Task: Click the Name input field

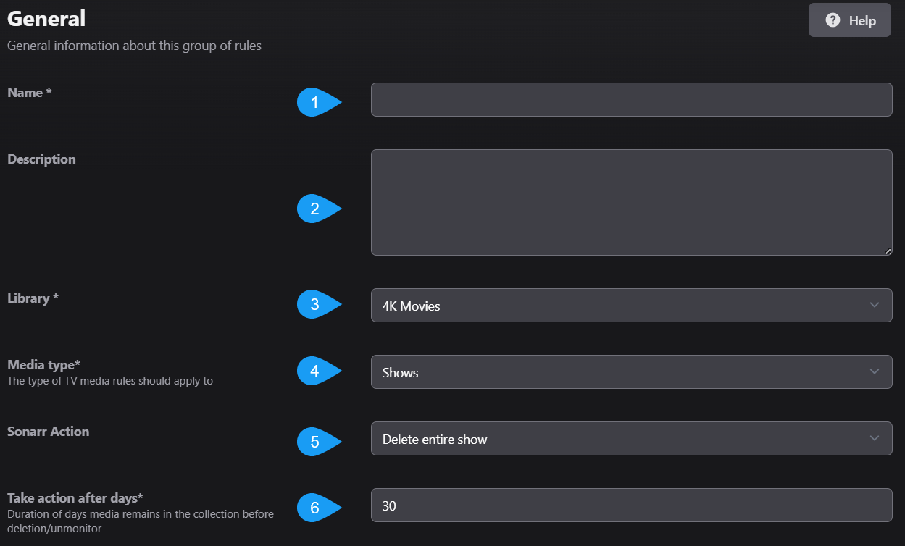Action: pyautogui.click(x=630, y=99)
